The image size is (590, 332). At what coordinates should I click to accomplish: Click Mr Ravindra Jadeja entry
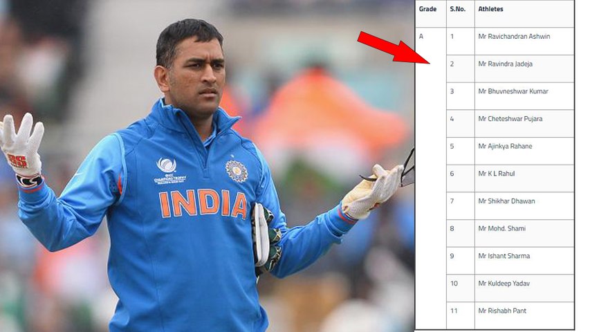[x=506, y=64]
